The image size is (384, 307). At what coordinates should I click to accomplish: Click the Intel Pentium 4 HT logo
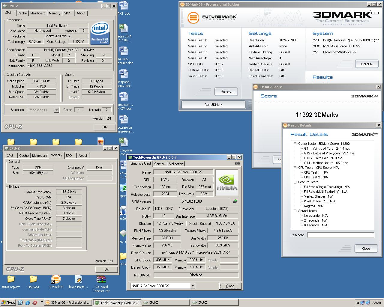[x=100, y=33]
